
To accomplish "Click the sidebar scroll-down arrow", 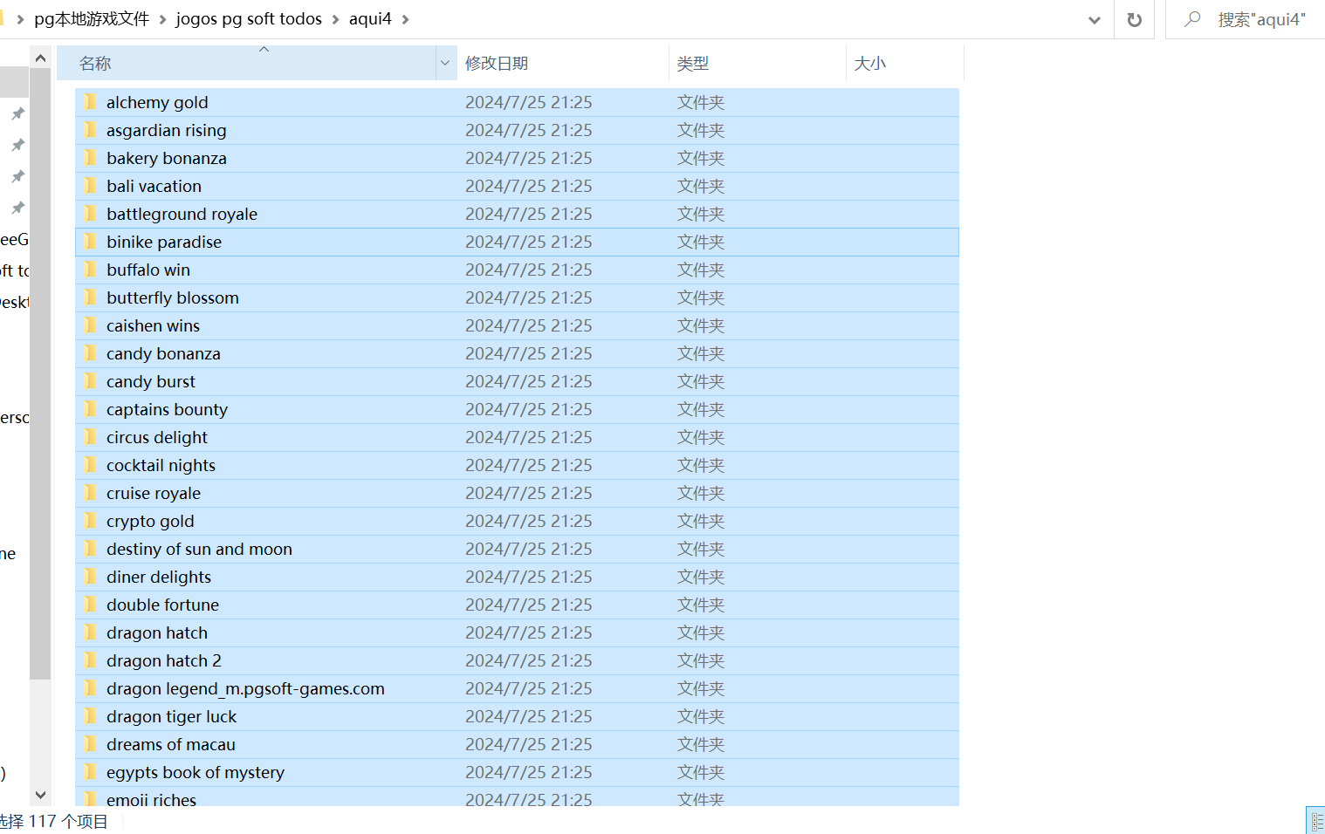I will [40, 795].
